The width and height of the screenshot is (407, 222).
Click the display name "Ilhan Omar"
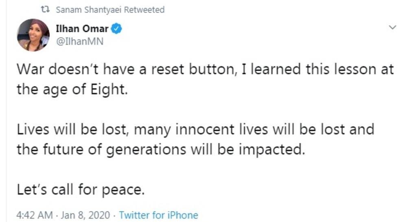pos(82,29)
